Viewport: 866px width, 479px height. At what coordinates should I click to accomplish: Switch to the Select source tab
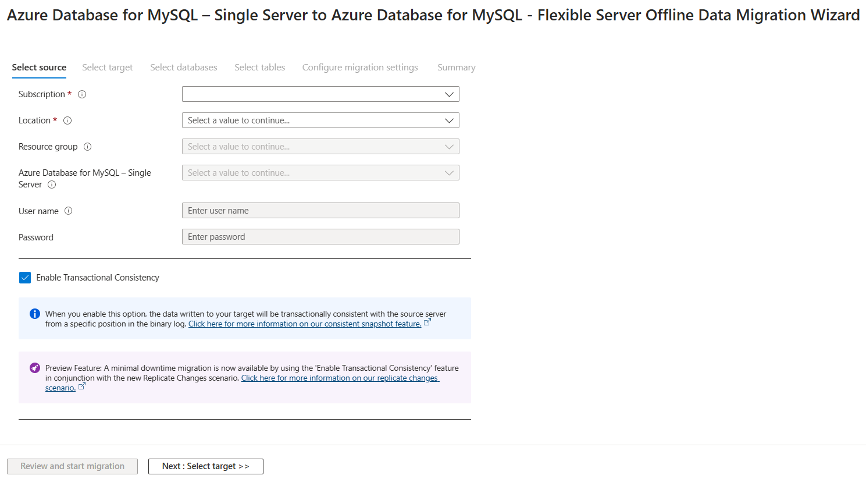[39, 68]
